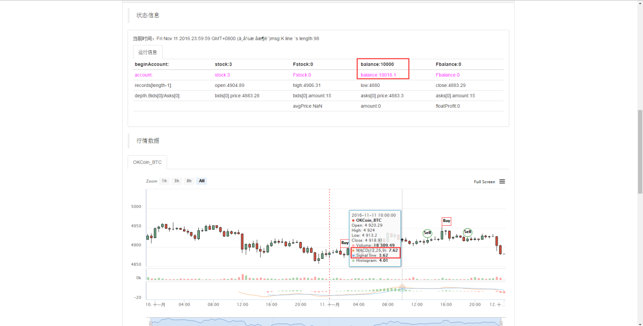Set chart zoom to 3h
The height and width of the screenshot is (326, 643).
(177, 181)
